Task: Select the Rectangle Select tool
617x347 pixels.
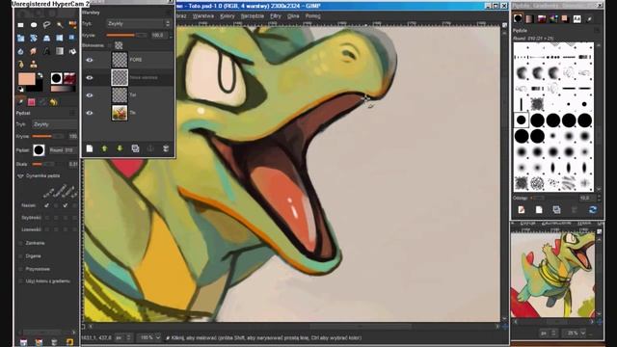Action: coord(20,25)
